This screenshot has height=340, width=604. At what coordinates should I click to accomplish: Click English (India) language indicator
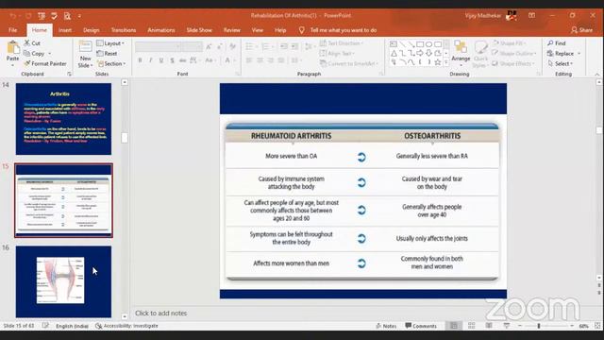click(72, 326)
